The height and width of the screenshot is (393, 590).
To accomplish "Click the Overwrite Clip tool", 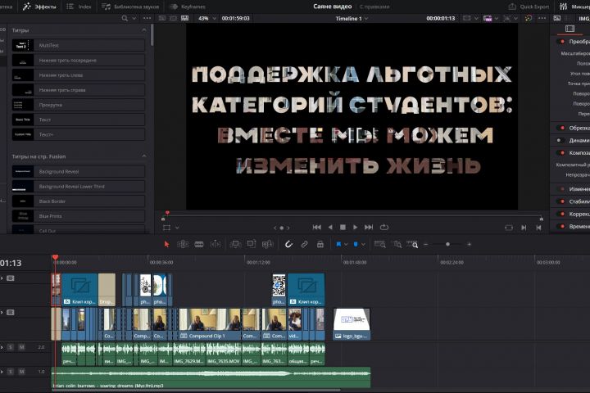I will tap(251, 244).
